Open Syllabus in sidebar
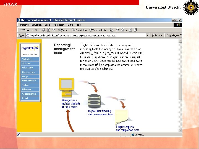199x149 pixels. [30, 59]
